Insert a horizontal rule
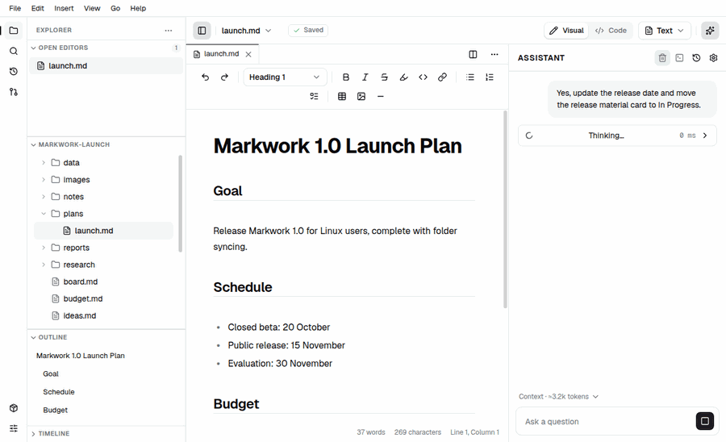Image resolution: width=726 pixels, height=442 pixels. tap(381, 96)
